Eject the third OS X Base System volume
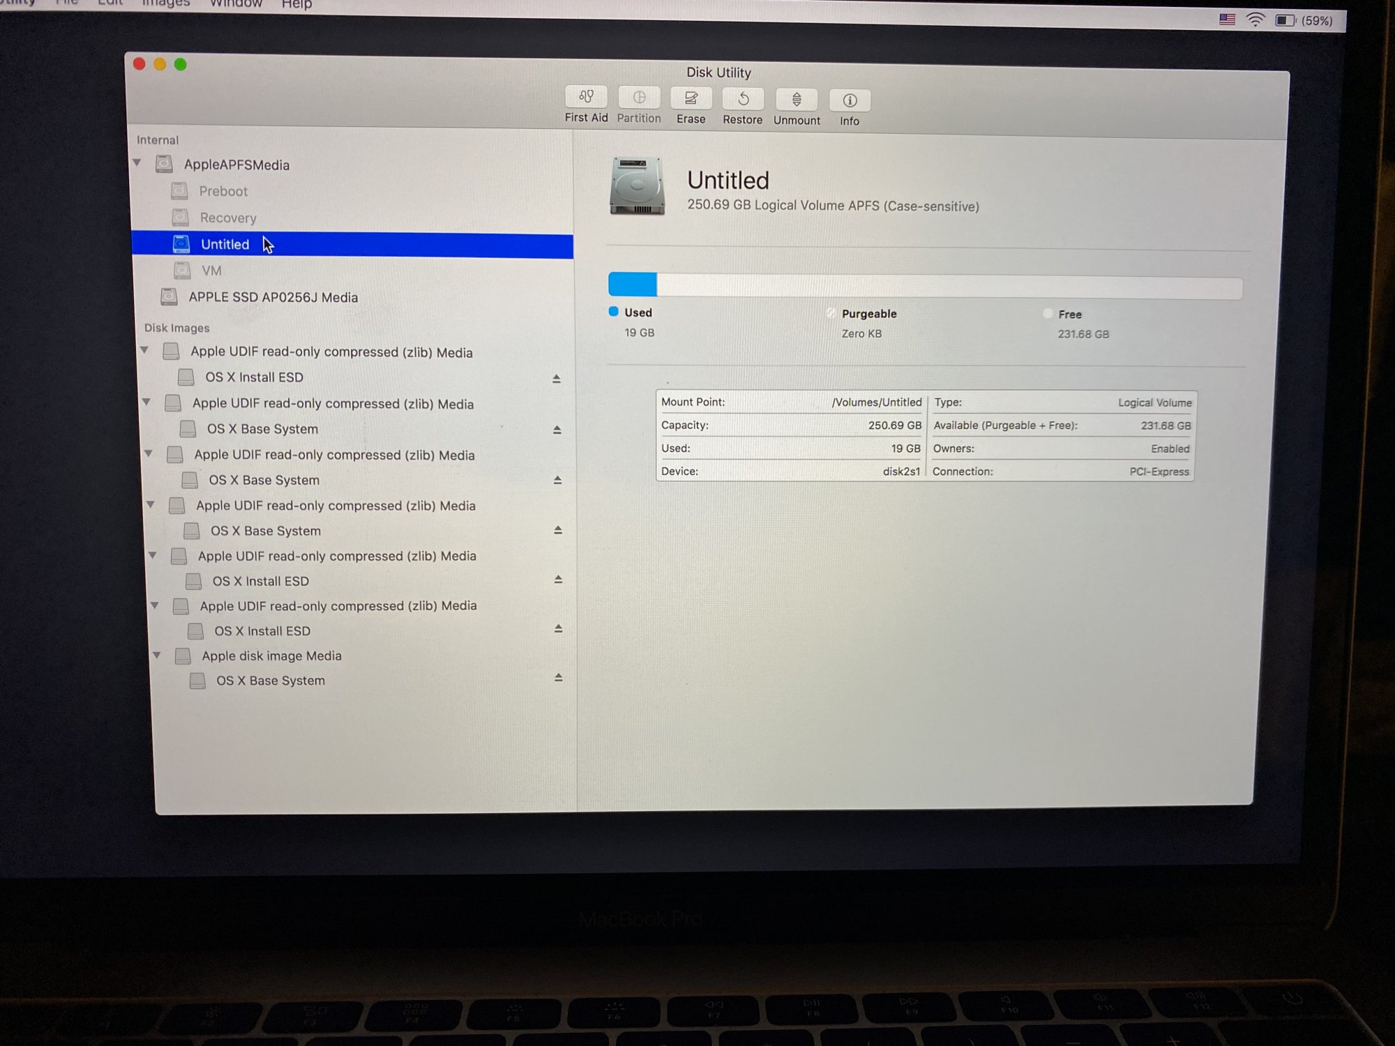The image size is (1395, 1046). pyautogui.click(x=558, y=530)
